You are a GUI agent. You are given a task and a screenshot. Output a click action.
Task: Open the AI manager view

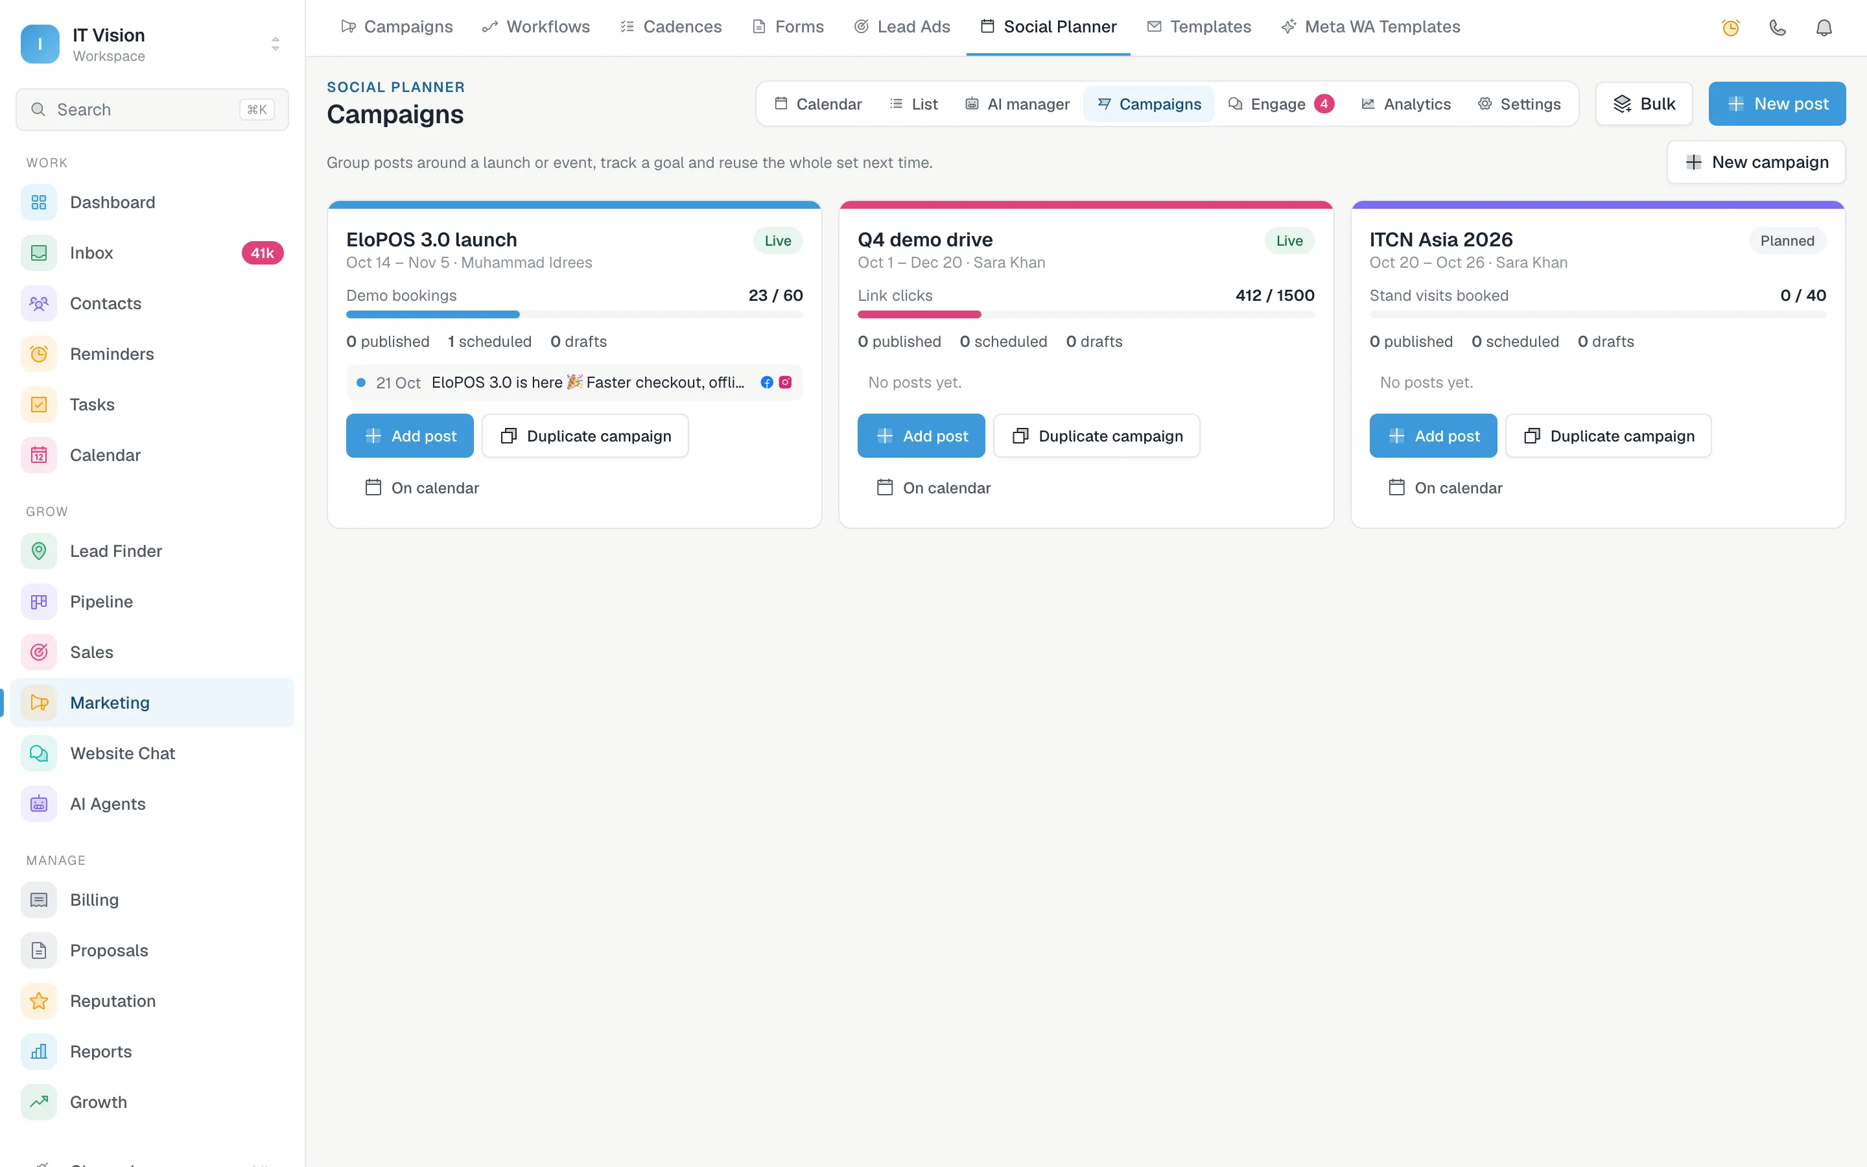click(x=1017, y=104)
